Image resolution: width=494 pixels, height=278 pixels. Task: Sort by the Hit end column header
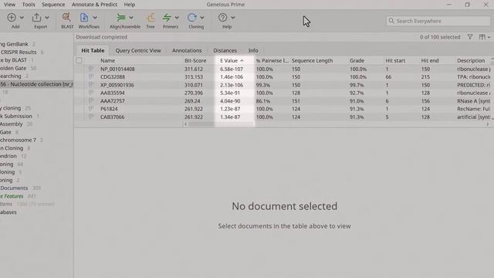430,60
